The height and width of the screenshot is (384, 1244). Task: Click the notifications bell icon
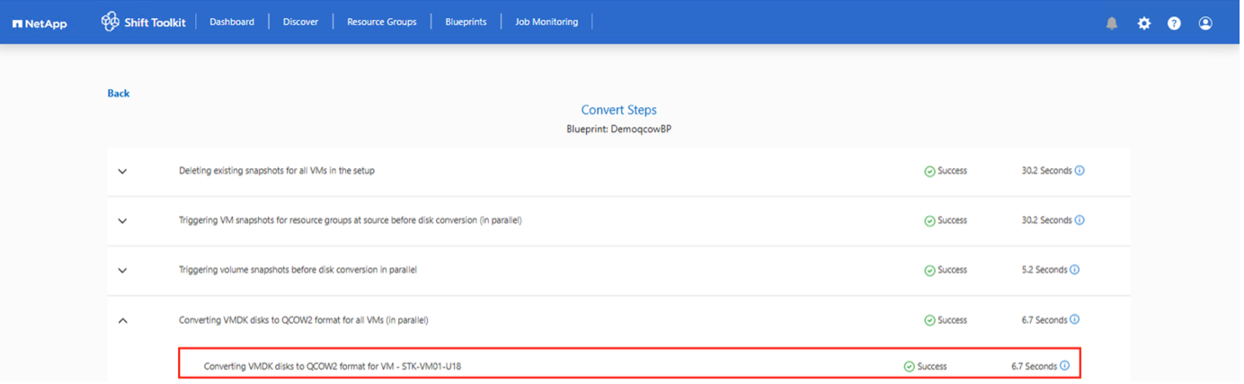(1112, 23)
